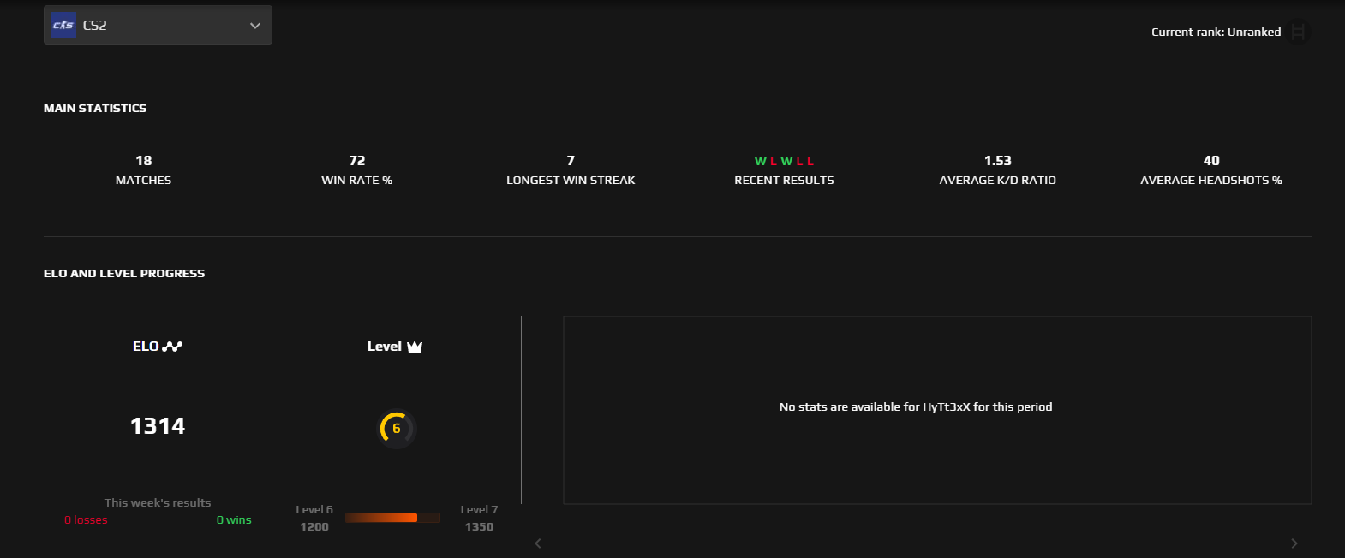The image size is (1345, 558).
Task: Click the AVERAGE HEADSHOTS % label
Action: 1211,180
